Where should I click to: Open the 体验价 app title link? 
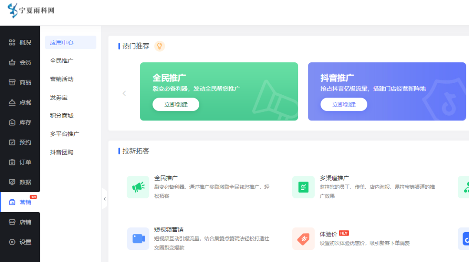click(328, 234)
